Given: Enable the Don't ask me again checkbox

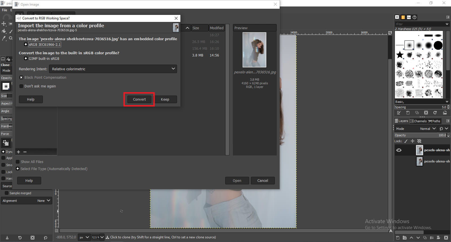Looking at the screenshot, I should coord(21,86).
